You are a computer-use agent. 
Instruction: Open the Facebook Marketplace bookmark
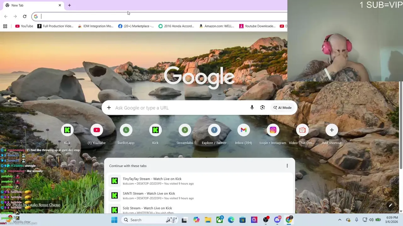(x=136, y=26)
